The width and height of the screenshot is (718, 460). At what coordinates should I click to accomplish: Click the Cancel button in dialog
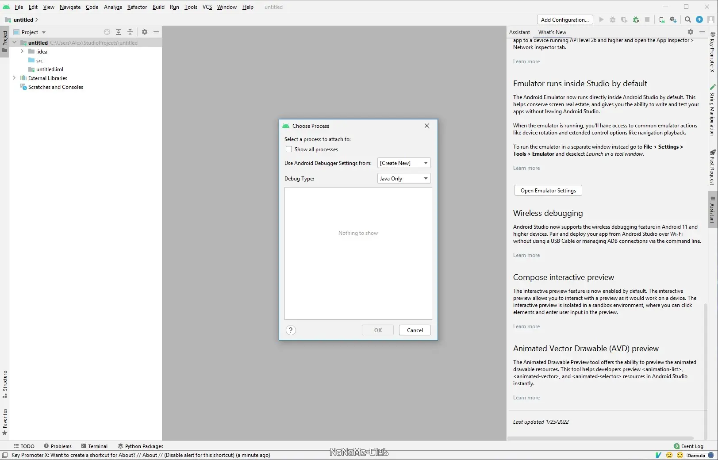(415, 330)
